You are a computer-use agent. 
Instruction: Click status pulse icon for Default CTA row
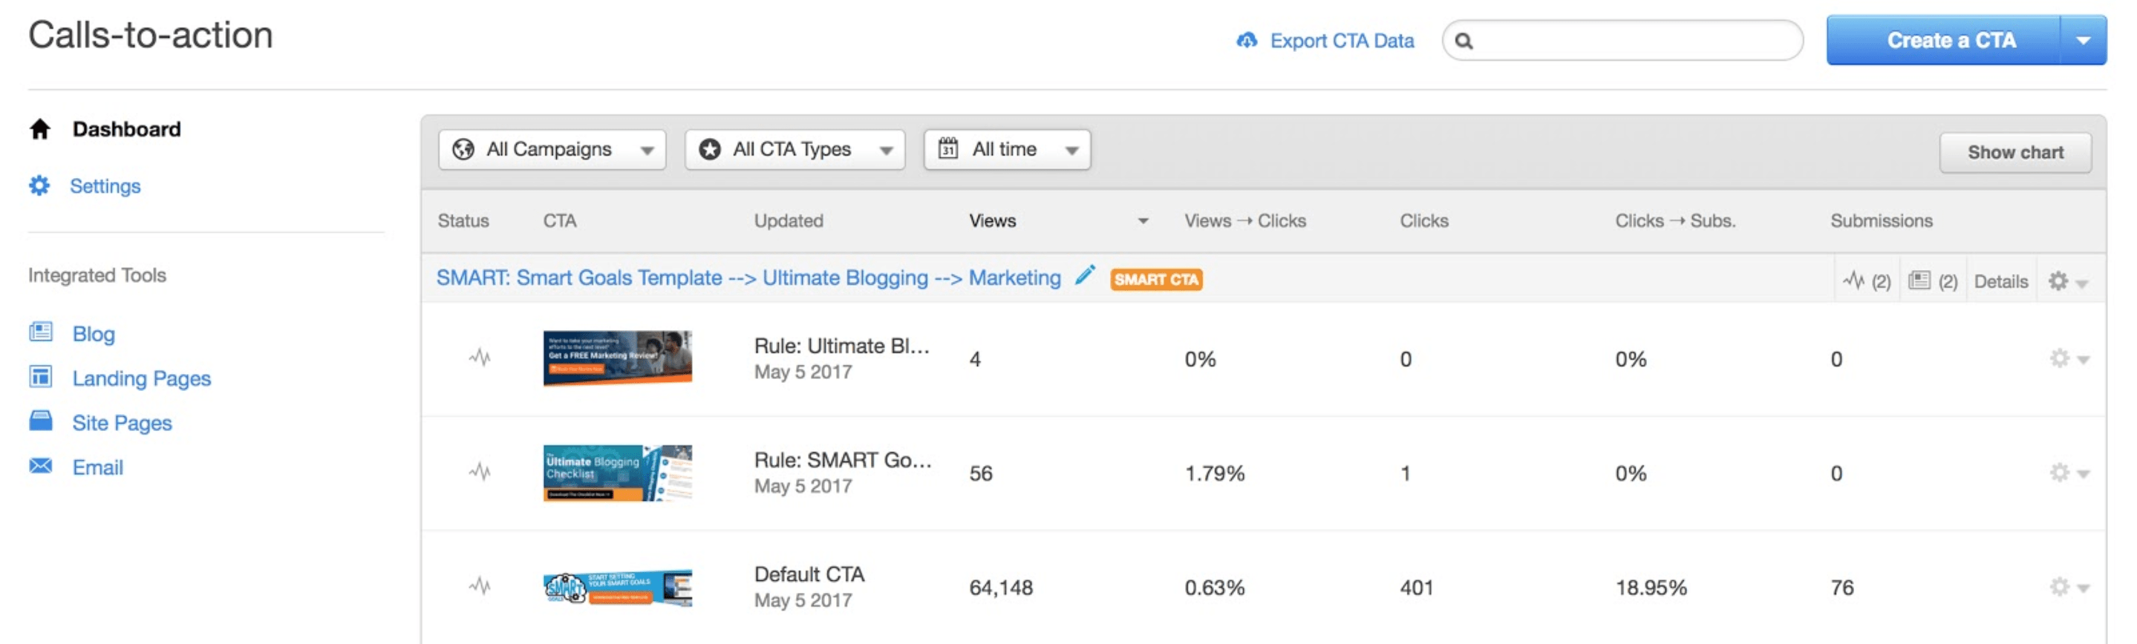coord(480,587)
